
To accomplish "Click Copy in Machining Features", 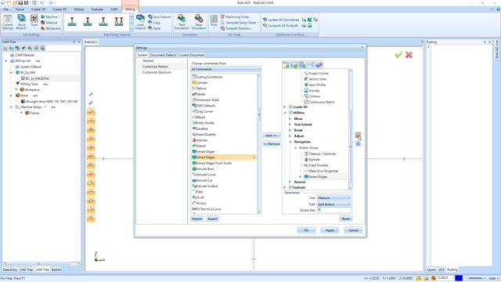I will click(154, 23).
